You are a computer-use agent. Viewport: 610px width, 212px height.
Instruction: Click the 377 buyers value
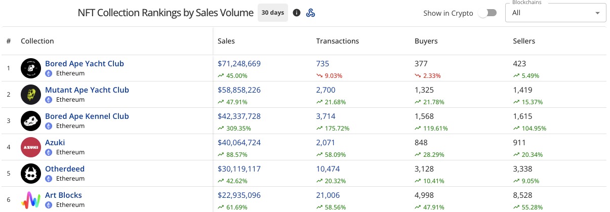pyautogui.click(x=421, y=64)
